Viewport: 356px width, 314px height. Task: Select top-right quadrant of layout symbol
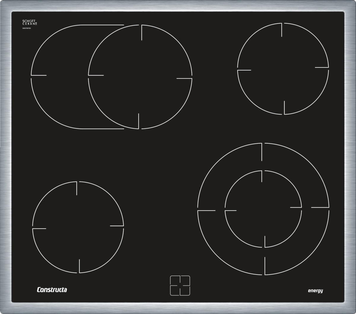[x=185, y=280]
